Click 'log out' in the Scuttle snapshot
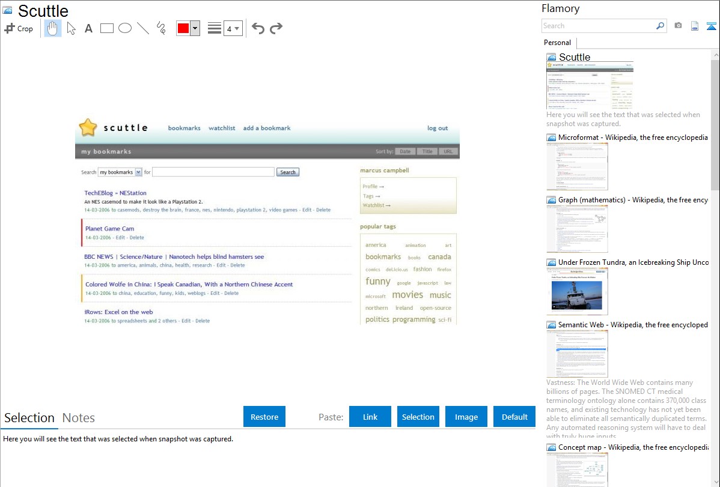Image resolution: width=720 pixels, height=487 pixels. [438, 128]
